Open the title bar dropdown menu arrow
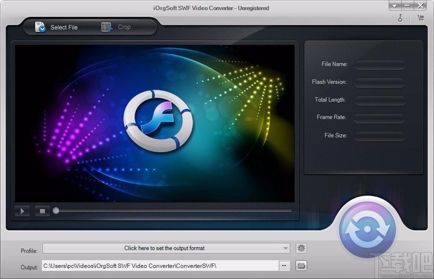This screenshot has width=434, height=279. pyautogui.click(x=395, y=5)
